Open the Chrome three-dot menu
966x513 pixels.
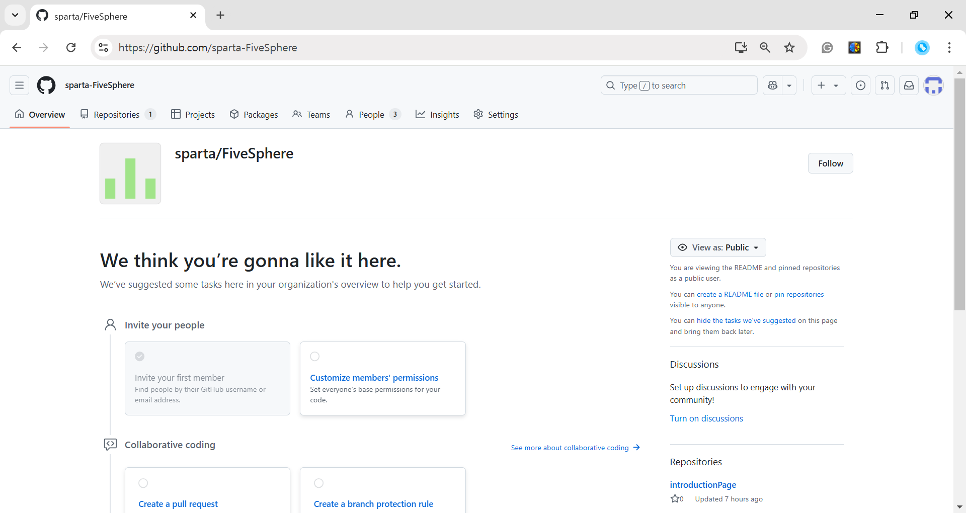pos(949,48)
